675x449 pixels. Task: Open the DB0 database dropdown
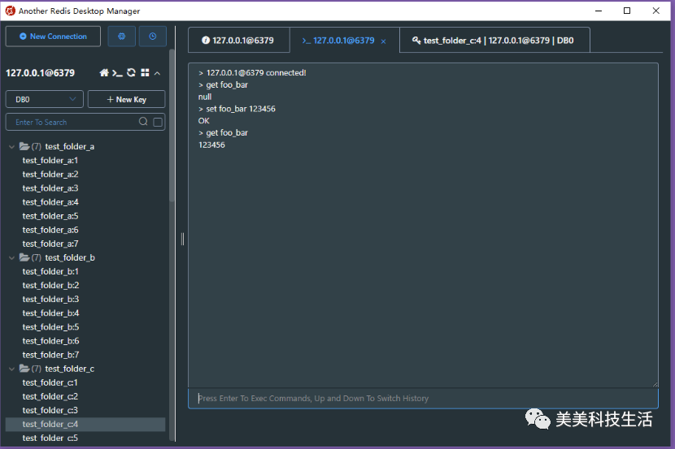45,99
